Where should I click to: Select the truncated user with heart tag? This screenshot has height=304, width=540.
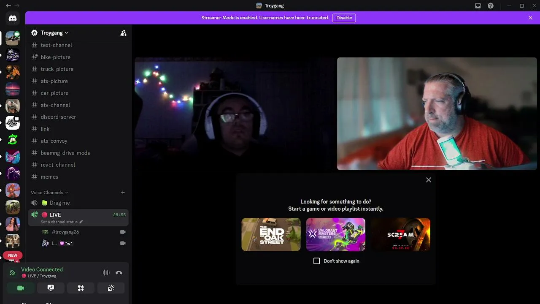coord(84,243)
